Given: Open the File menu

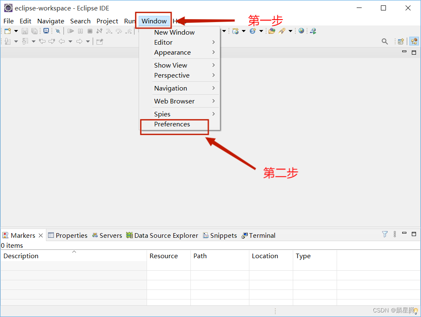Looking at the screenshot, I should (8, 21).
